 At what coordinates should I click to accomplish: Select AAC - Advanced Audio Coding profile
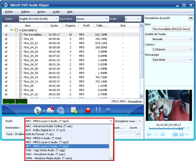click(67, 126)
